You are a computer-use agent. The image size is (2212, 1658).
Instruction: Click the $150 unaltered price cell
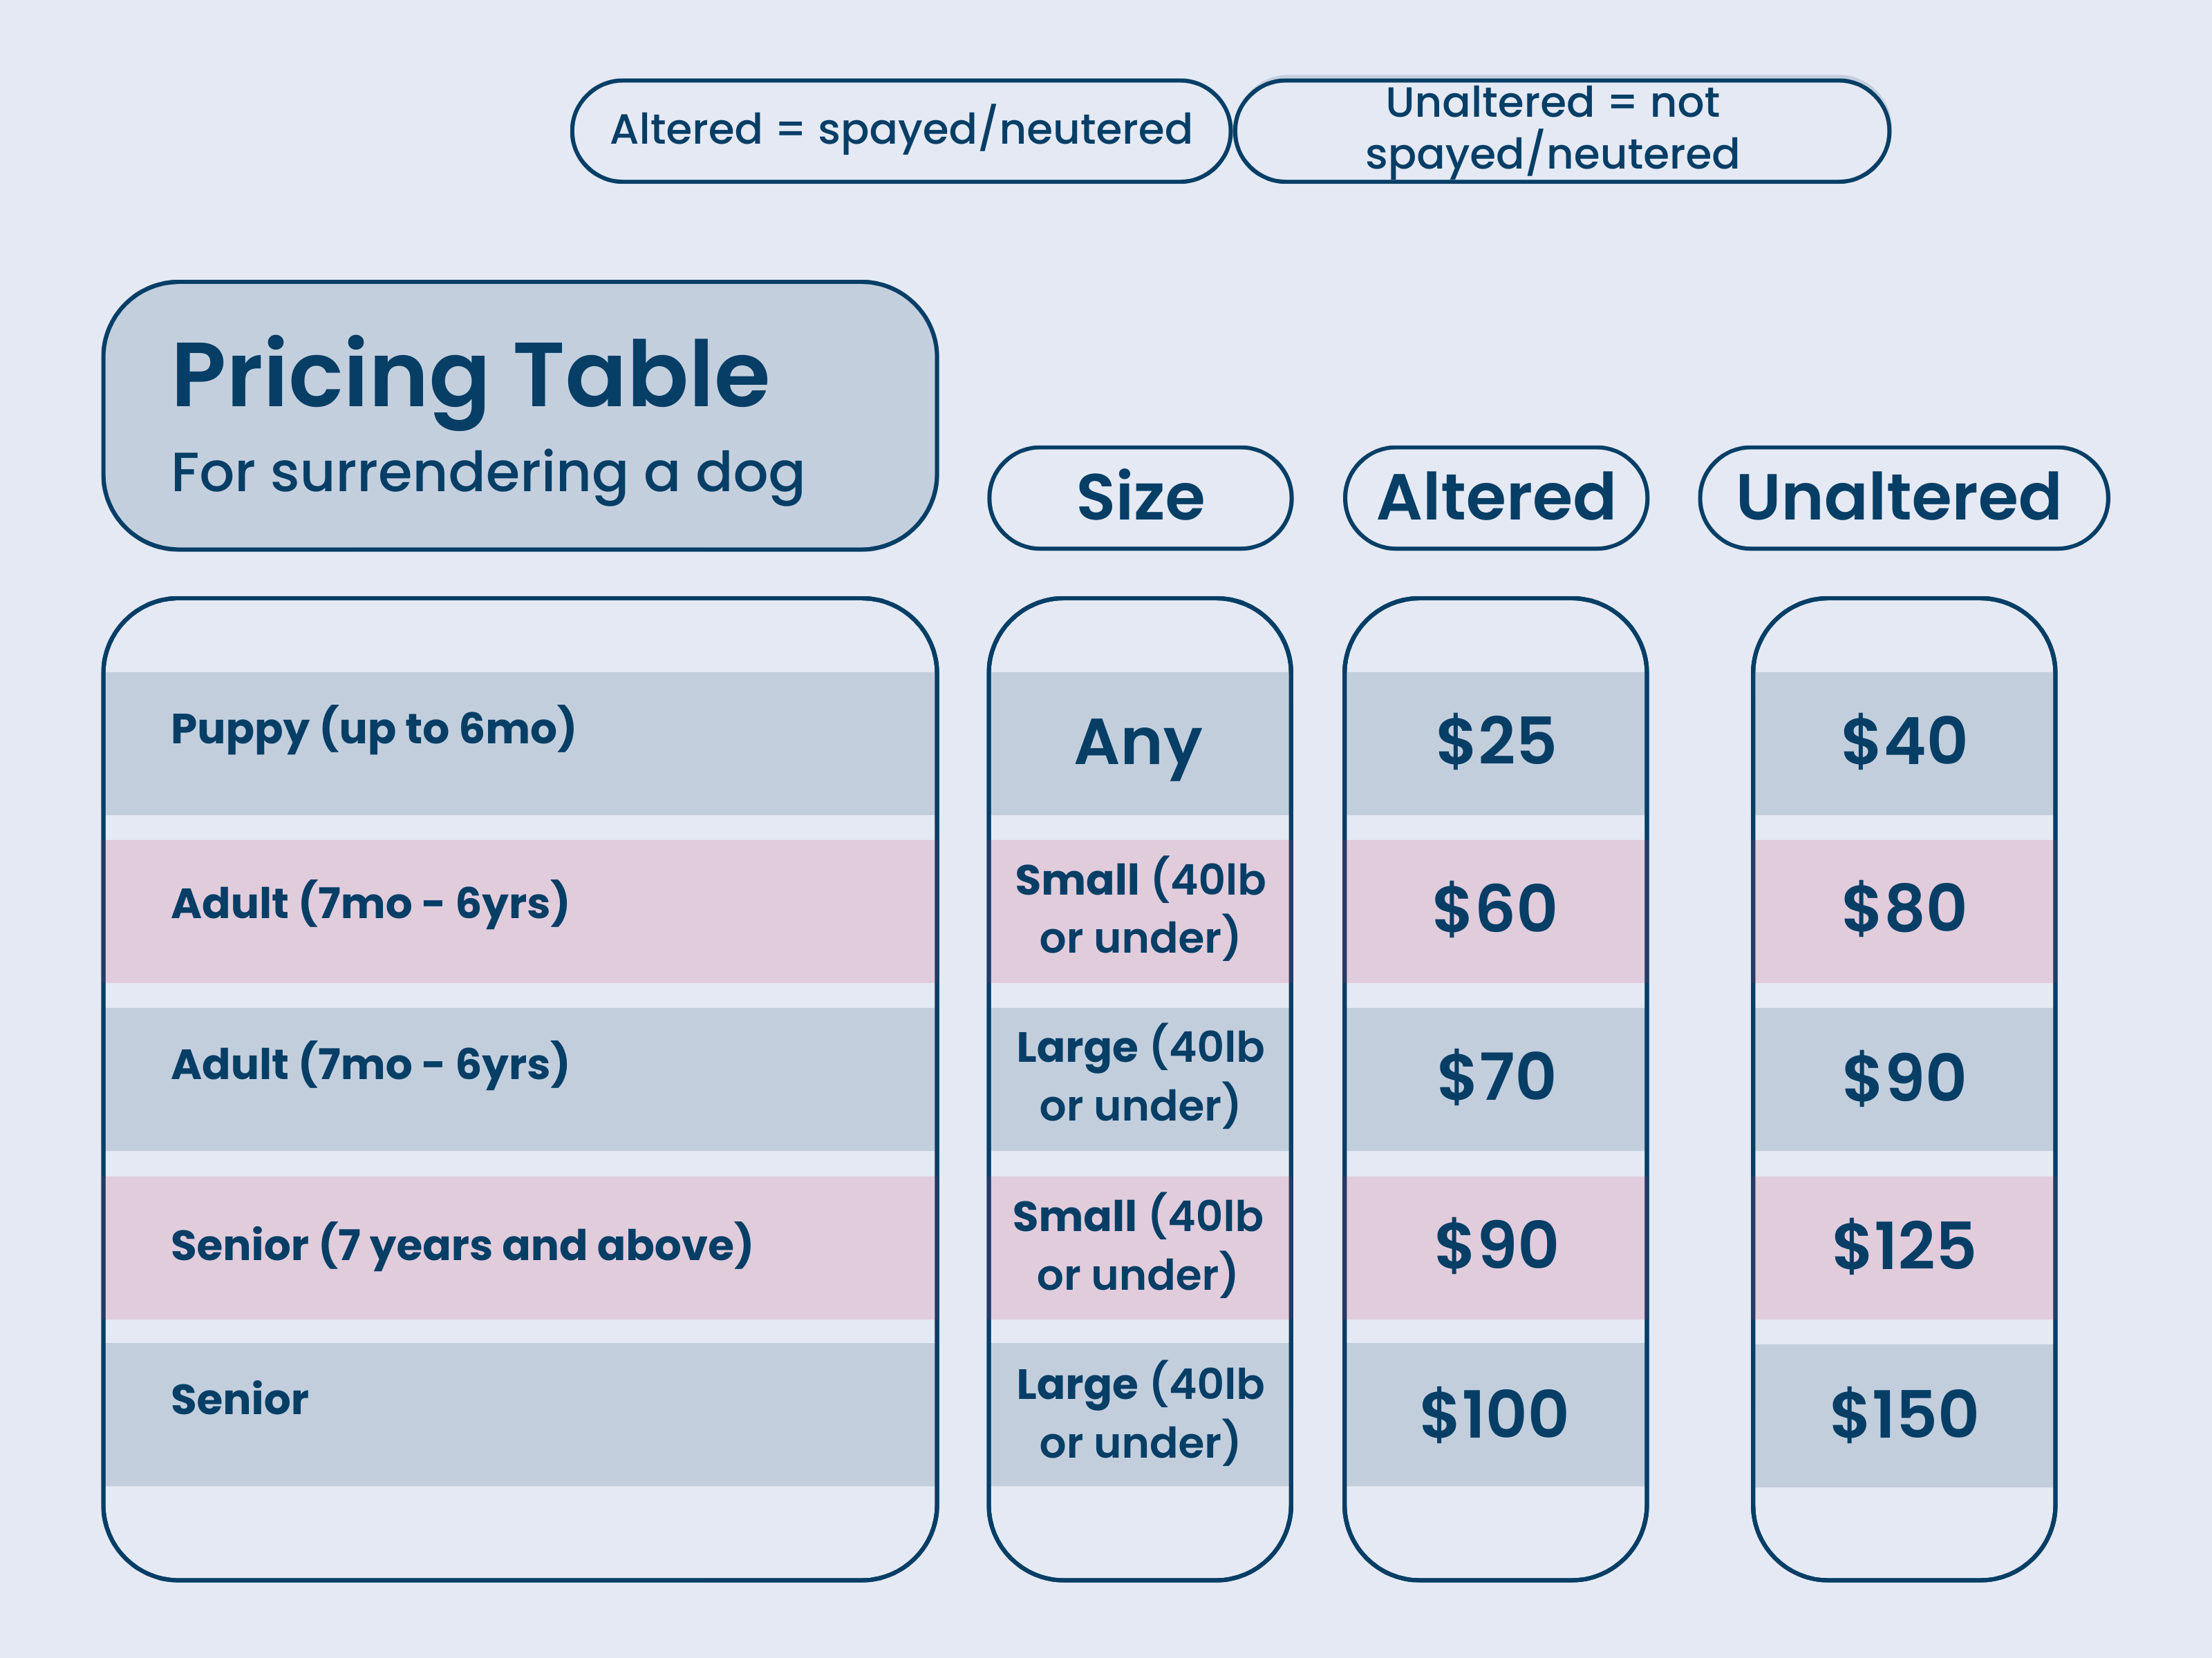pyautogui.click(x=1904, y=1415)
